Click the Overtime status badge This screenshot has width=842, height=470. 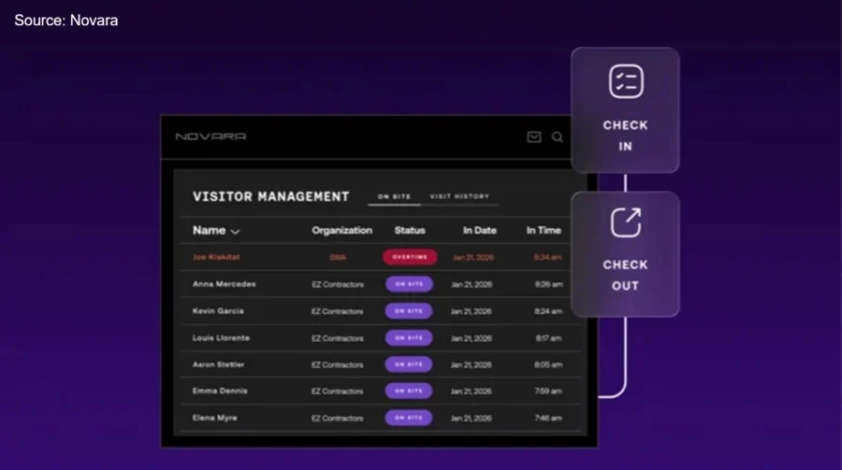[x=410, y=257]
